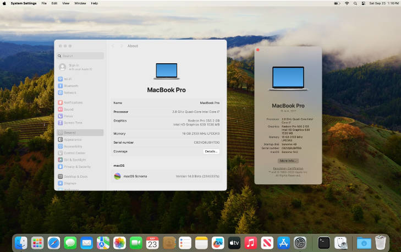Click the date and time in the menu bar

[x=384, y=3]
